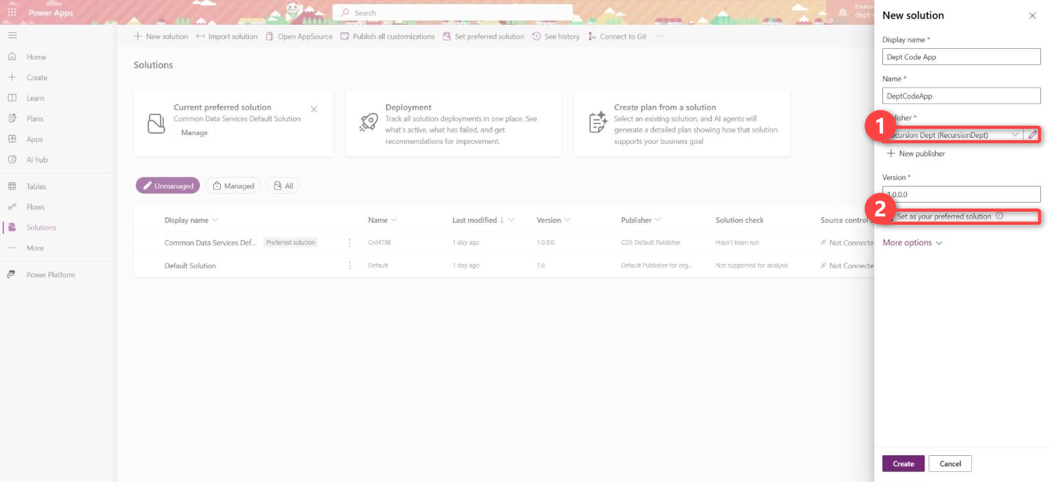1049x482 pixels.
Task: Click Manage on the preferred solution card
Action: pyautogui.click(x=194, y=133)
